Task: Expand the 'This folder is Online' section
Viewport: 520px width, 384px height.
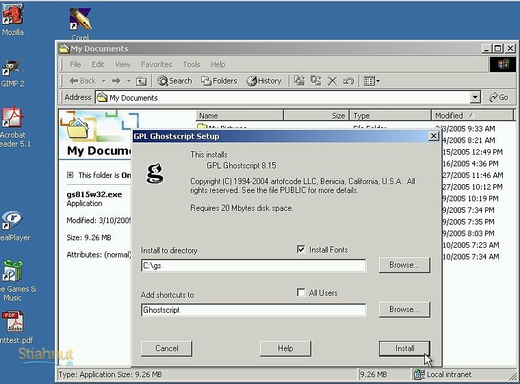Action: pyautogui.click(x=70, y=175)
